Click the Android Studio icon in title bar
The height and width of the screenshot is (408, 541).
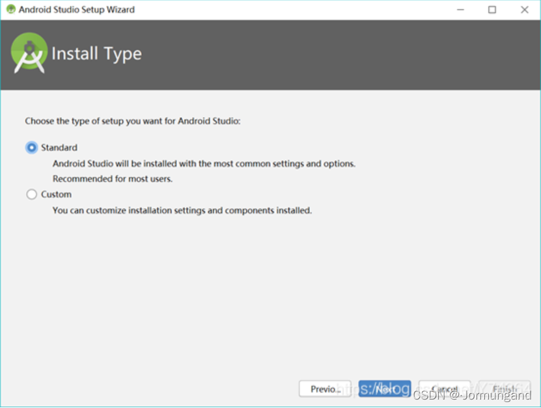click(10, 9)
